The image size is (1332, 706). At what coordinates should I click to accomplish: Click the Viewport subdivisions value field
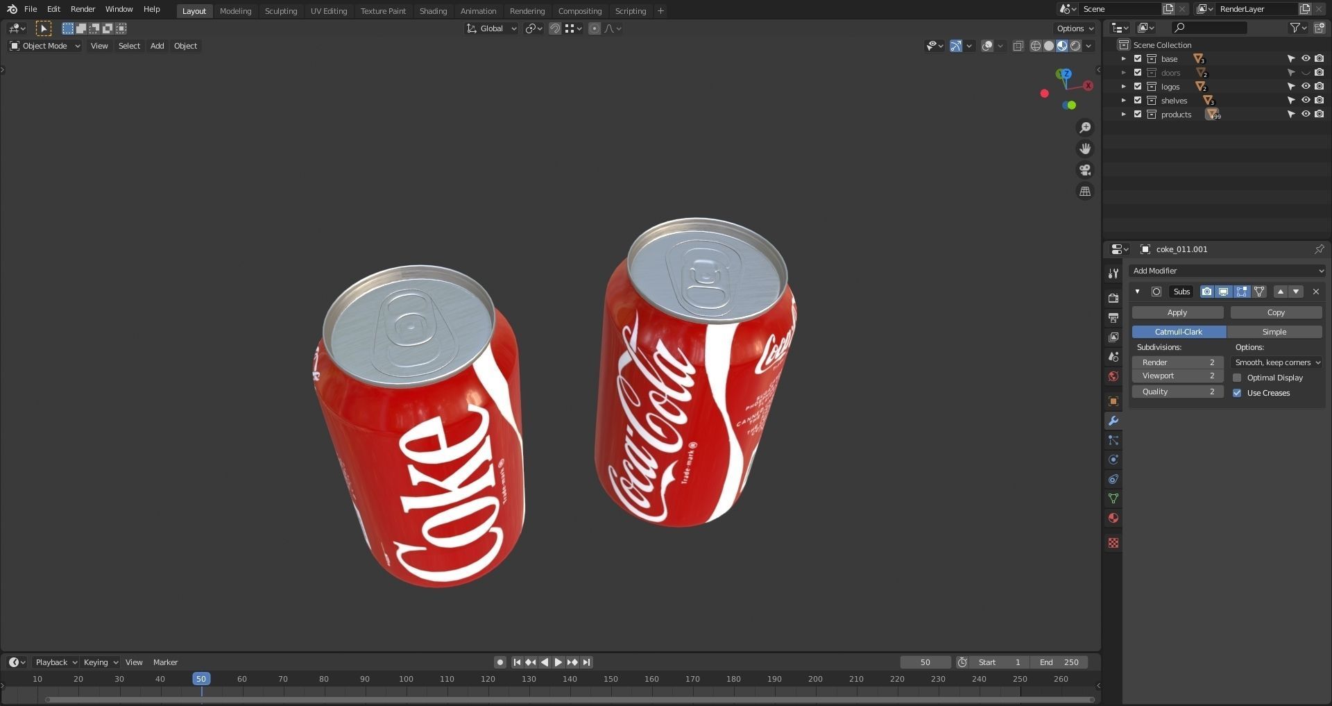click(x=1177, y=376)
